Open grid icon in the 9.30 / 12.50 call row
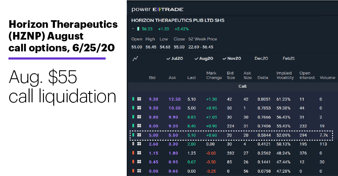The height and width of the screenshot is (176, 338). click(139, 99)
